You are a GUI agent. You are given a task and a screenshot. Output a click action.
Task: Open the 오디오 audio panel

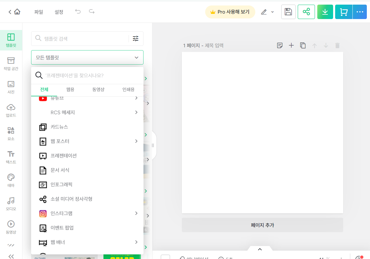11,204
